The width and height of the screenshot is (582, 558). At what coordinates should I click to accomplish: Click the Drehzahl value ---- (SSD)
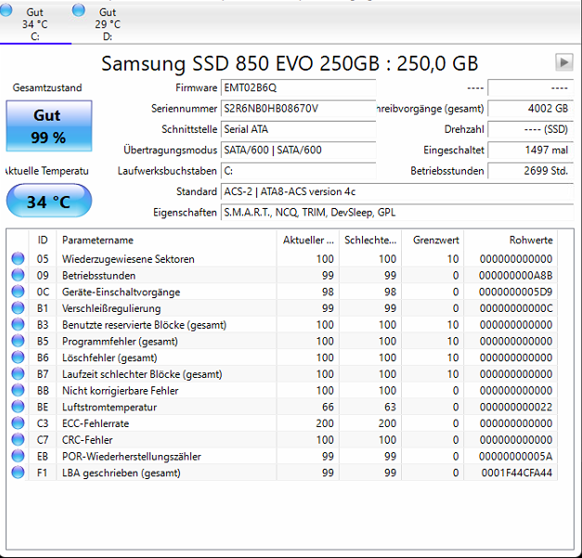(x=530, y=130)
